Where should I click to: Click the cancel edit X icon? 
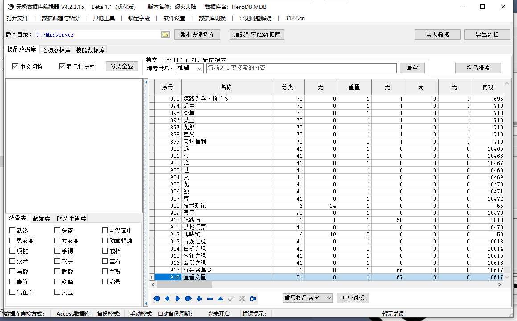click(x=242, y=299)
